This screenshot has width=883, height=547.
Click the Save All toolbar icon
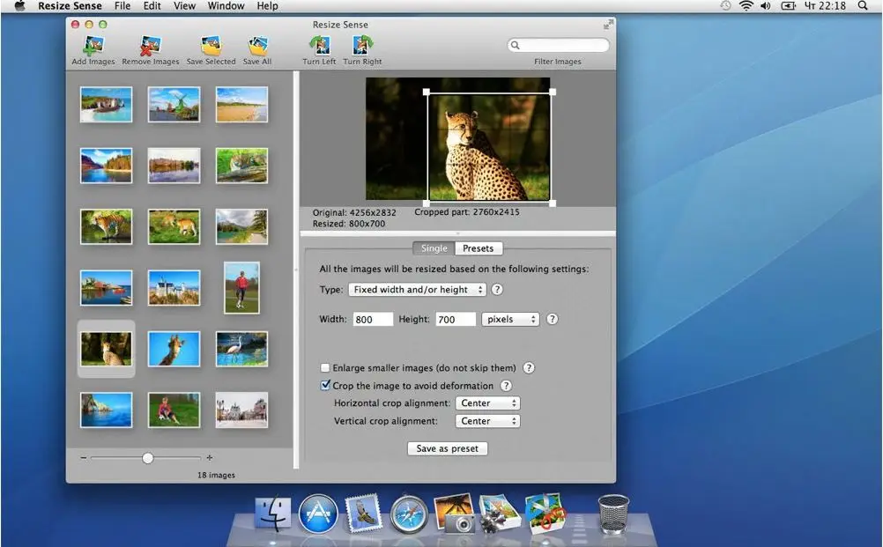tap(257, 46)
